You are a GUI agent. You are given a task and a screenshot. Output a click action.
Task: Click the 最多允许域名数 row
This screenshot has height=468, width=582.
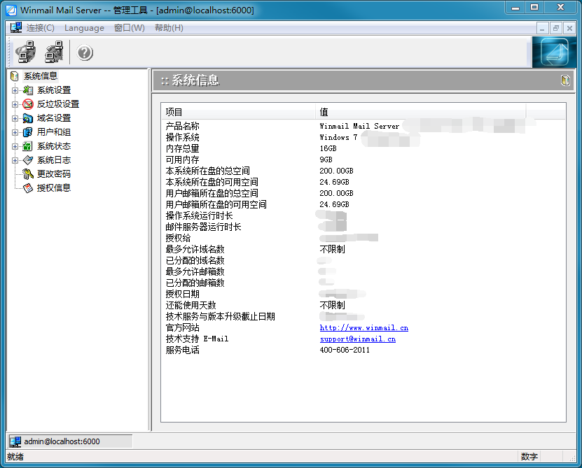[x=363, y=249]
